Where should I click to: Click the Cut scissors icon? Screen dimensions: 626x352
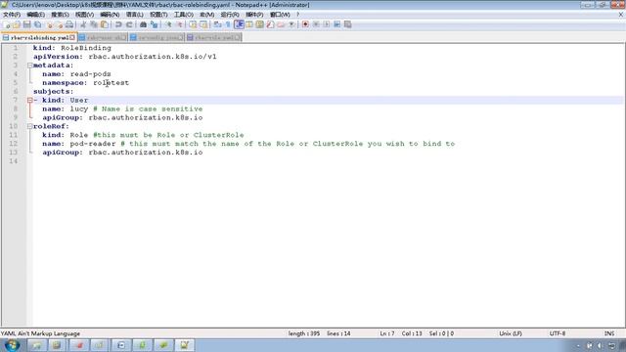click(83, 24)
